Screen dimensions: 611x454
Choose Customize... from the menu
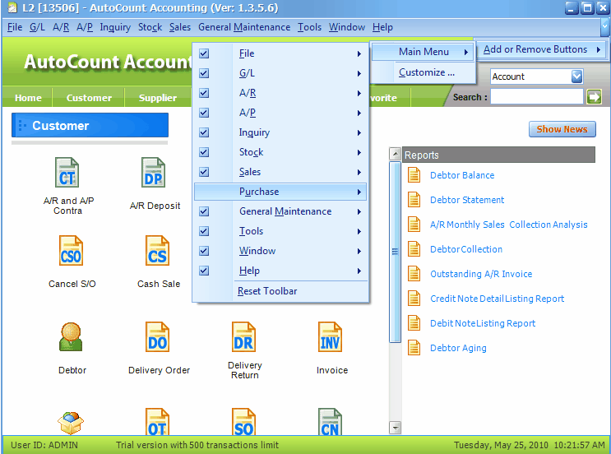pos(427,72)
